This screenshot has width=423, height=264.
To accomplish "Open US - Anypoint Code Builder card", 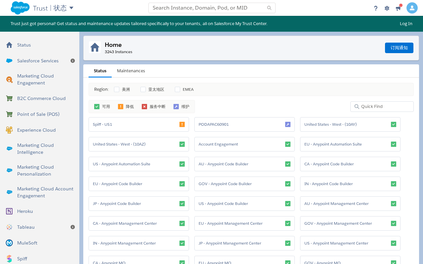I will click(245, 204).
